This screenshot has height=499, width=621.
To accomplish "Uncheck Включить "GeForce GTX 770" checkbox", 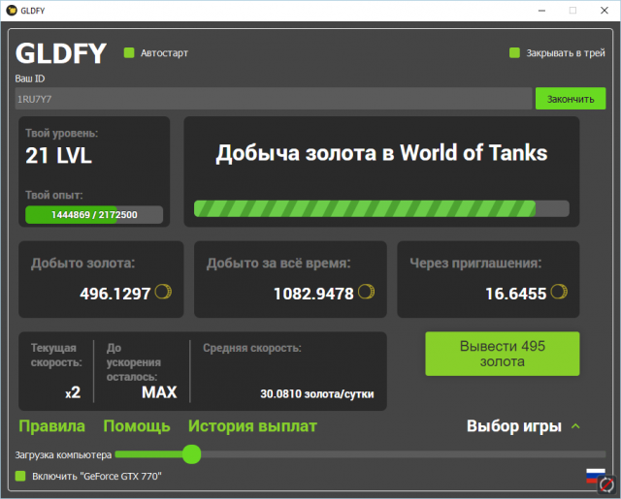I will (x=20, y=476).
